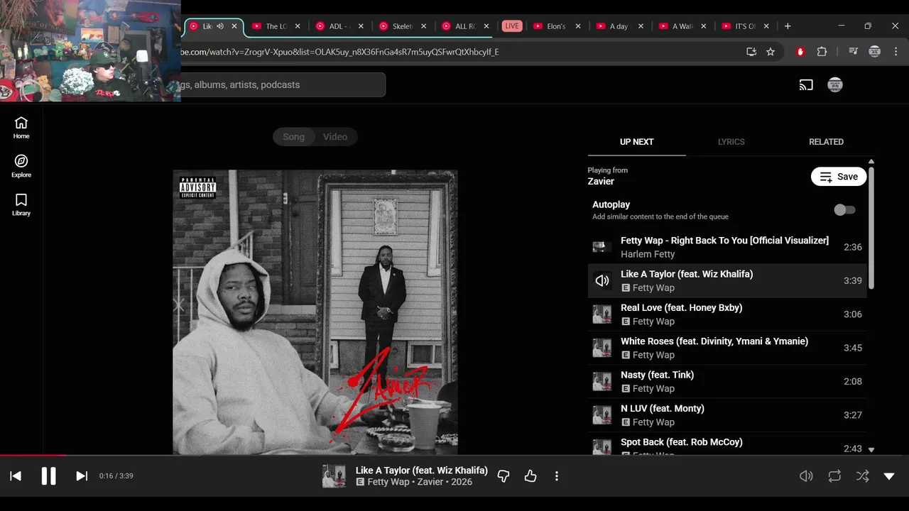Viewport: 909px width, 511px height.
Task: Toggle the Autoplay switch
Action: 844,210
